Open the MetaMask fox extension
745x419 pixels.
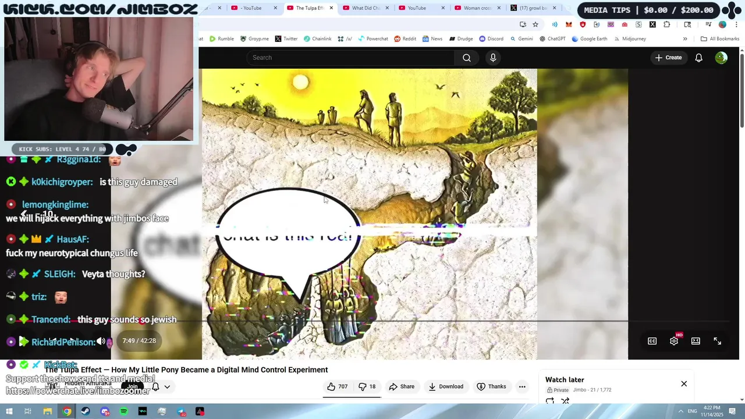[x=569, y=24]
